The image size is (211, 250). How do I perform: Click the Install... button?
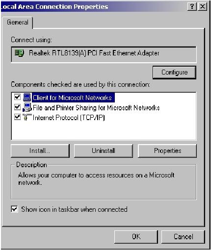pyautogui.click(x=40, y=151)
